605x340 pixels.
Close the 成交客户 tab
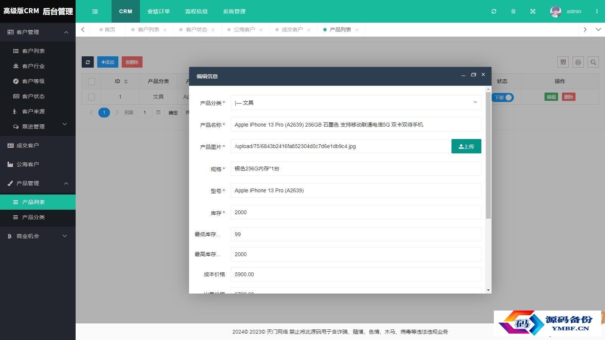click(x=309, y=30)
